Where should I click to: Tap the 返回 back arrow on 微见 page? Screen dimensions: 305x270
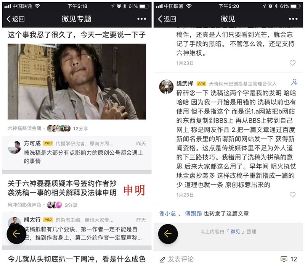167,19
